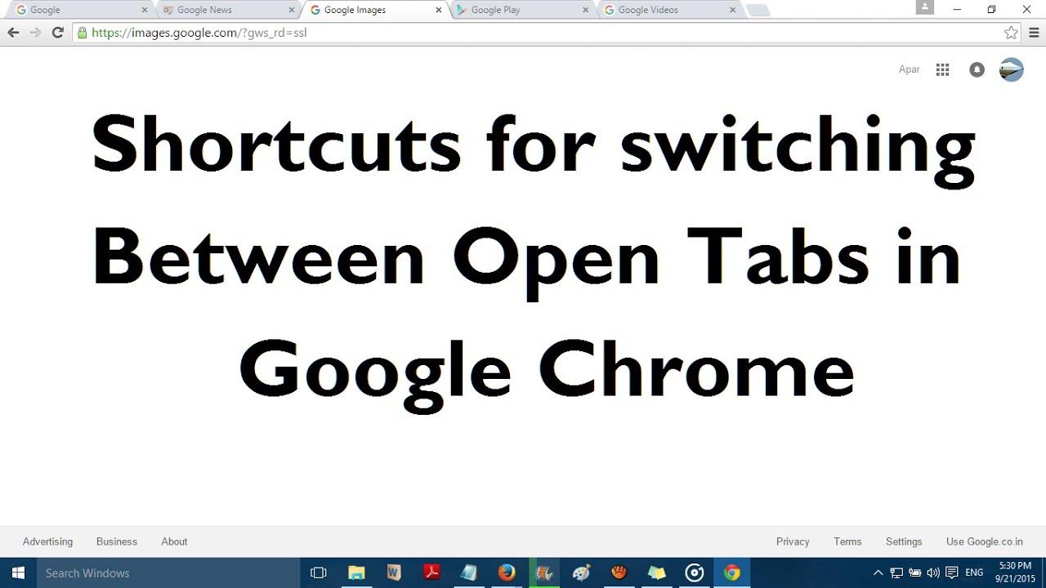This screenshot has width=1046, height=588.
Task: Open the Windows Start menu
Action: point(18,573)
